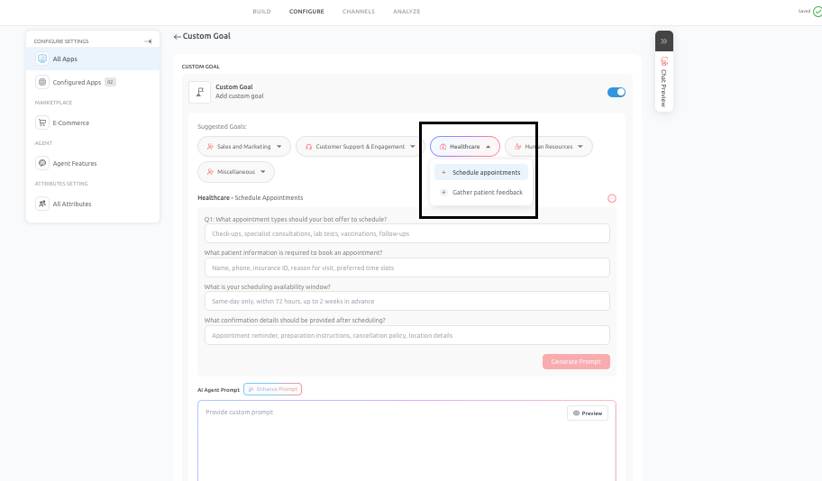Select the E-Commerce cart icon

[x=42, y=123]
